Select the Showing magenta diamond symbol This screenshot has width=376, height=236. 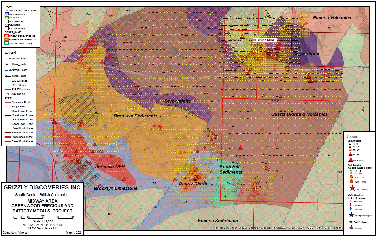pos(350,205)
